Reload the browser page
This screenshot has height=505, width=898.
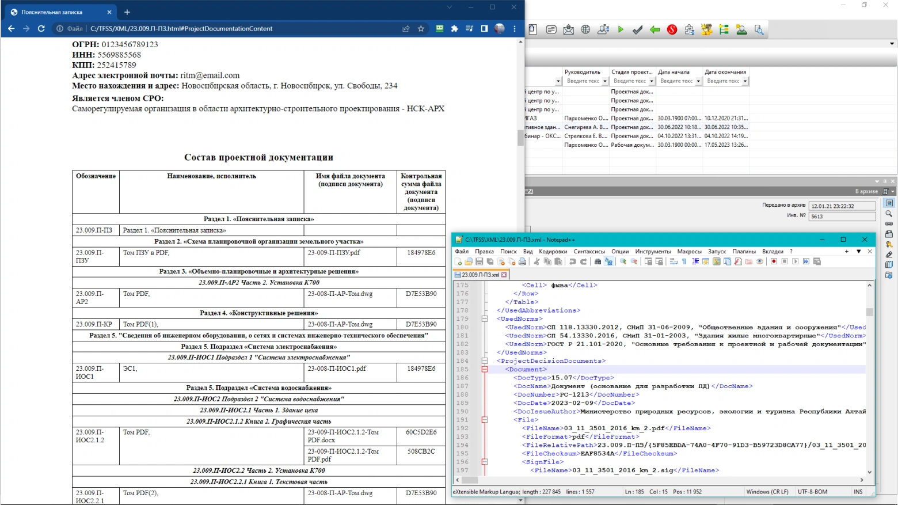point(41,29)
